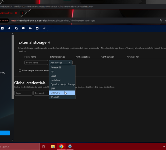Click the browser zoom magnifier icon
This screenshot has height=150, width=166.
click(x=161, y=21)
